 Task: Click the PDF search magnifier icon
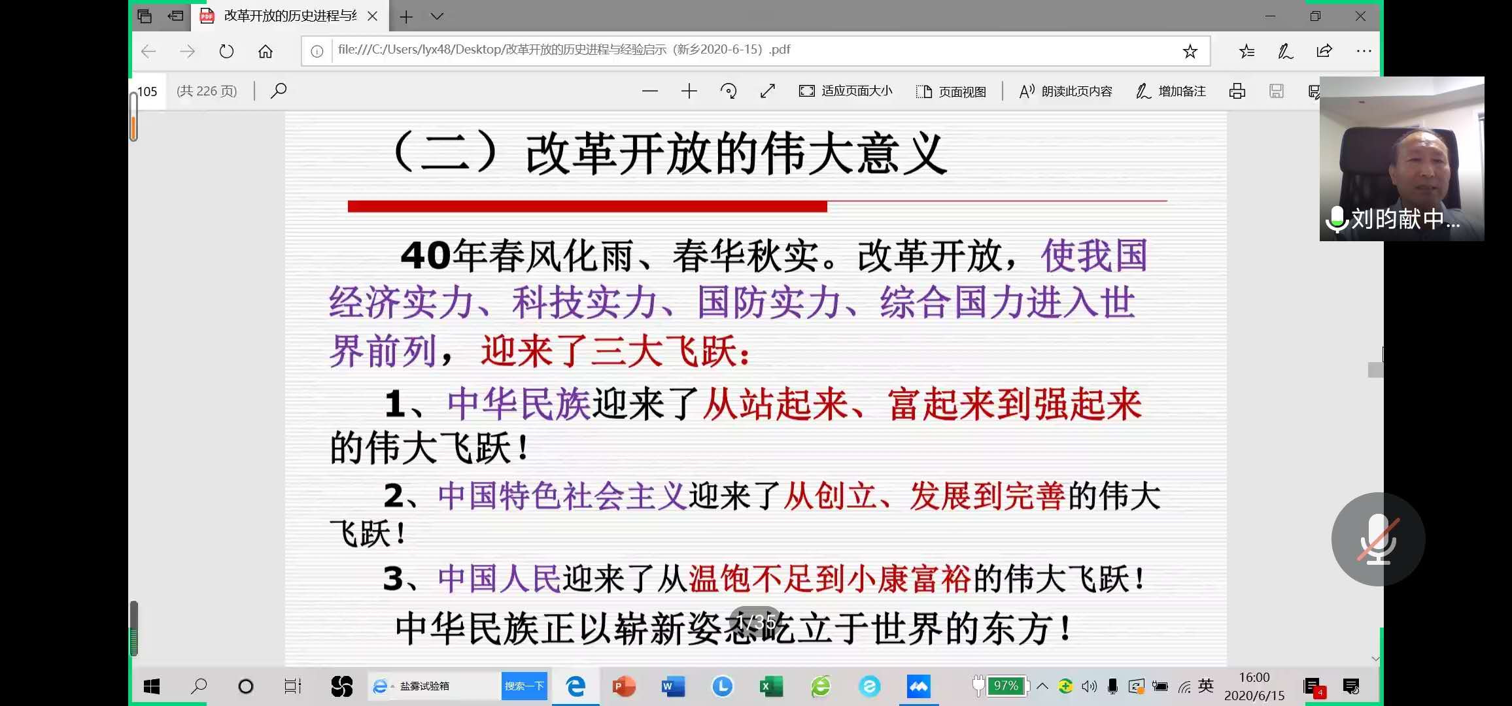point(279,91)
